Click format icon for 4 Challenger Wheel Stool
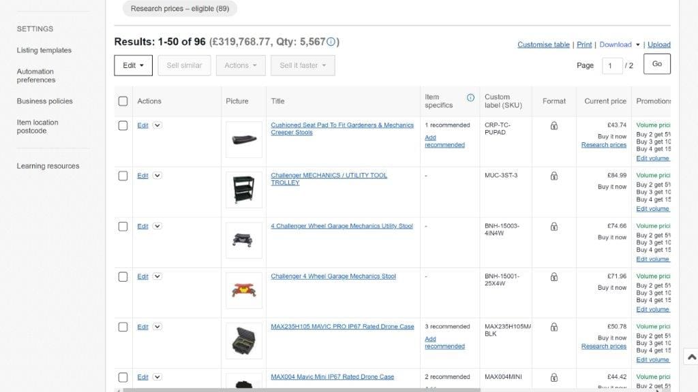The image size is (698, 392). click(553, 227)
